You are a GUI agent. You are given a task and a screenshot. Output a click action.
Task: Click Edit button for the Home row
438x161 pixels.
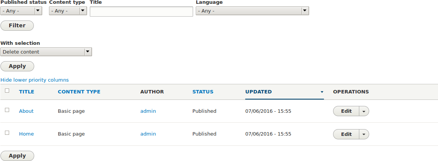pos(346,134)
